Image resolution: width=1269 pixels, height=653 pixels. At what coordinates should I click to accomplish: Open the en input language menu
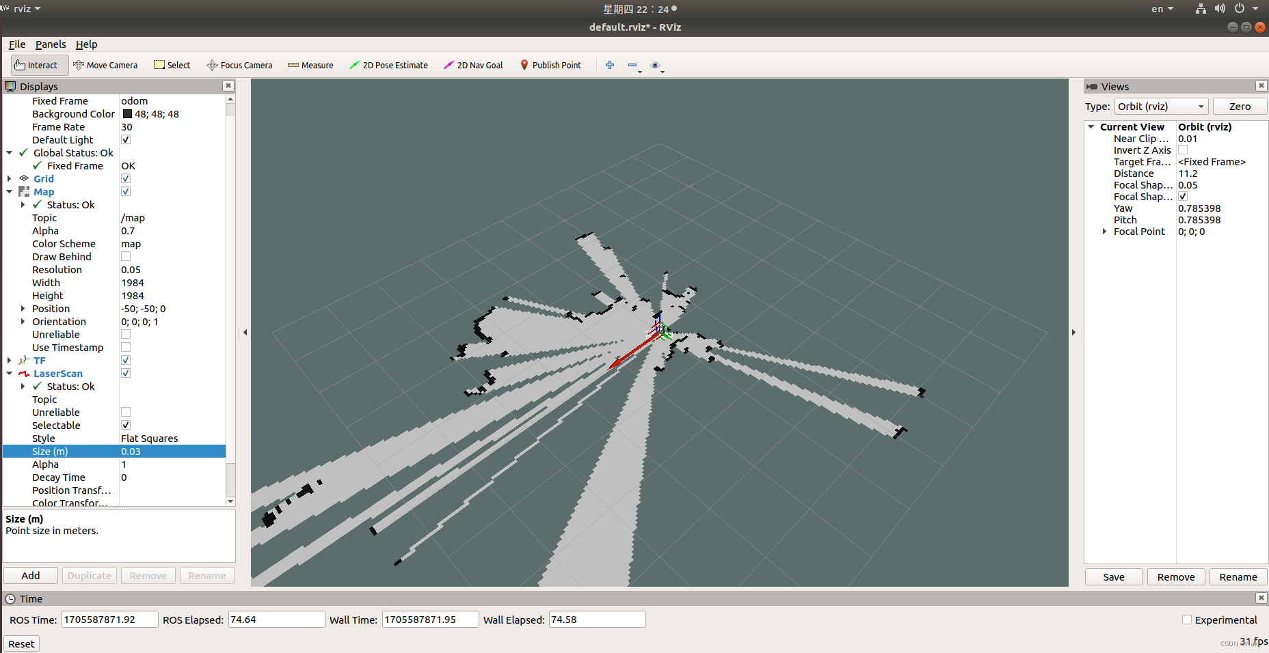(x=1162, y=9)
